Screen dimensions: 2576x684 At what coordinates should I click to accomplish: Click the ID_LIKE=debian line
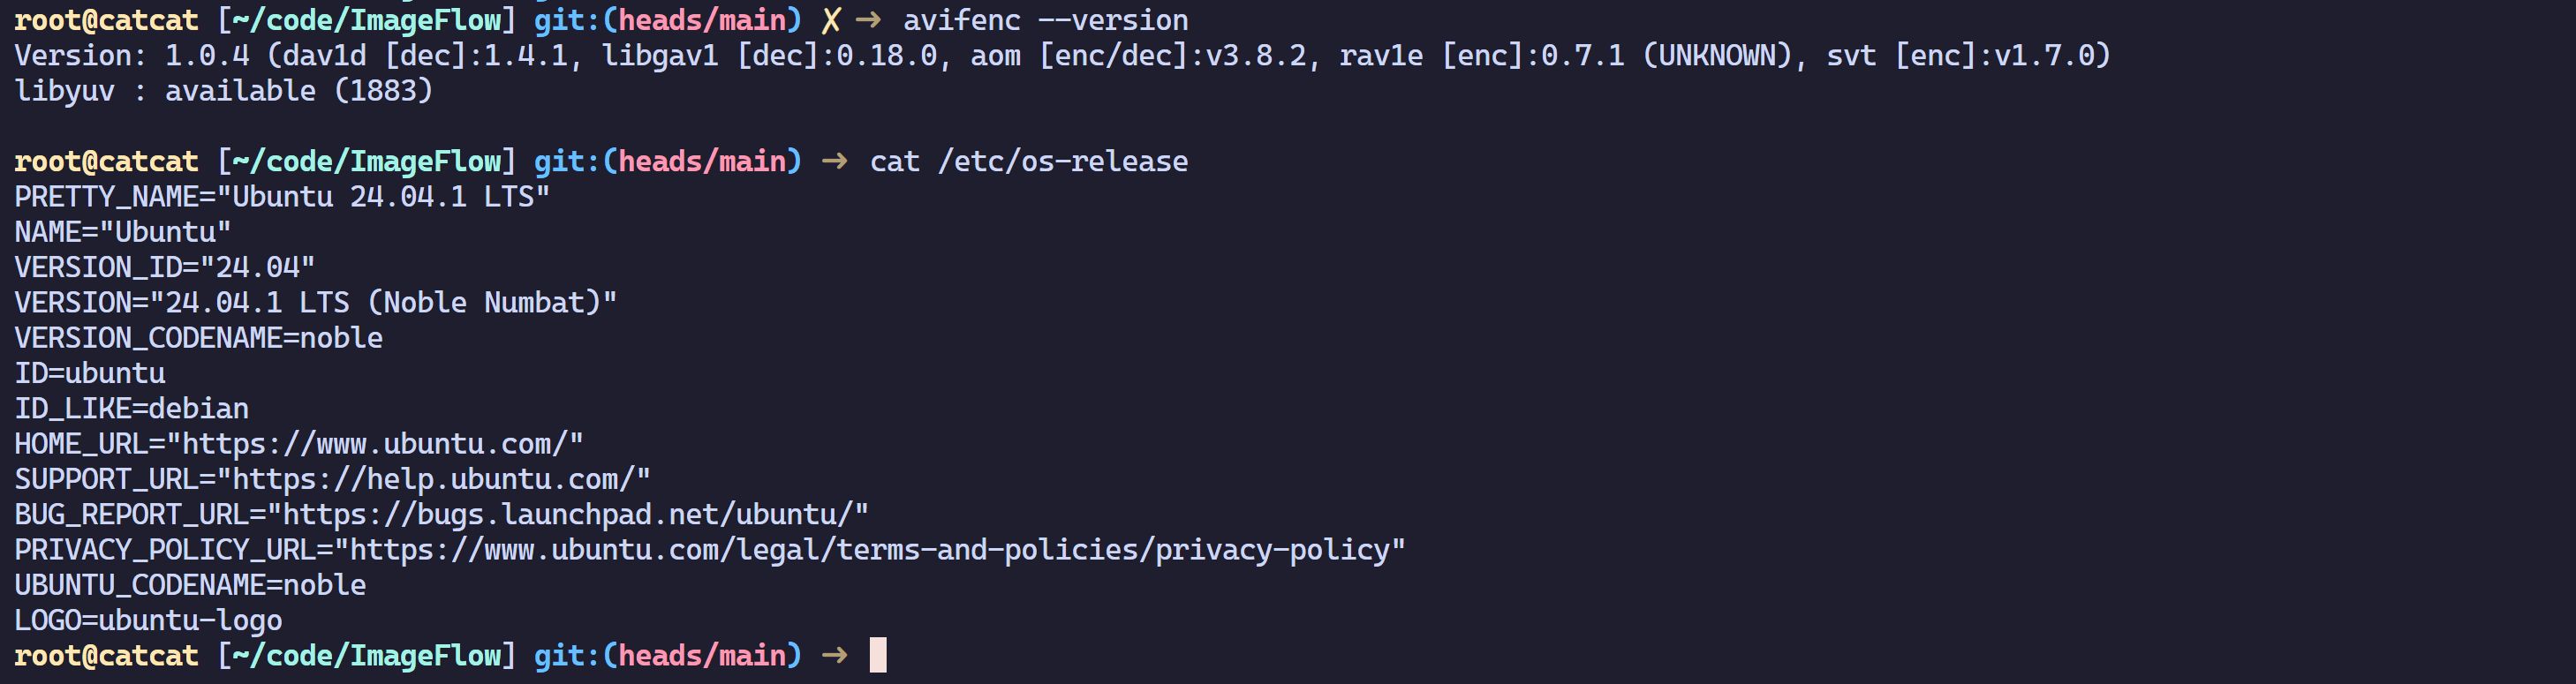coord(131,408)
